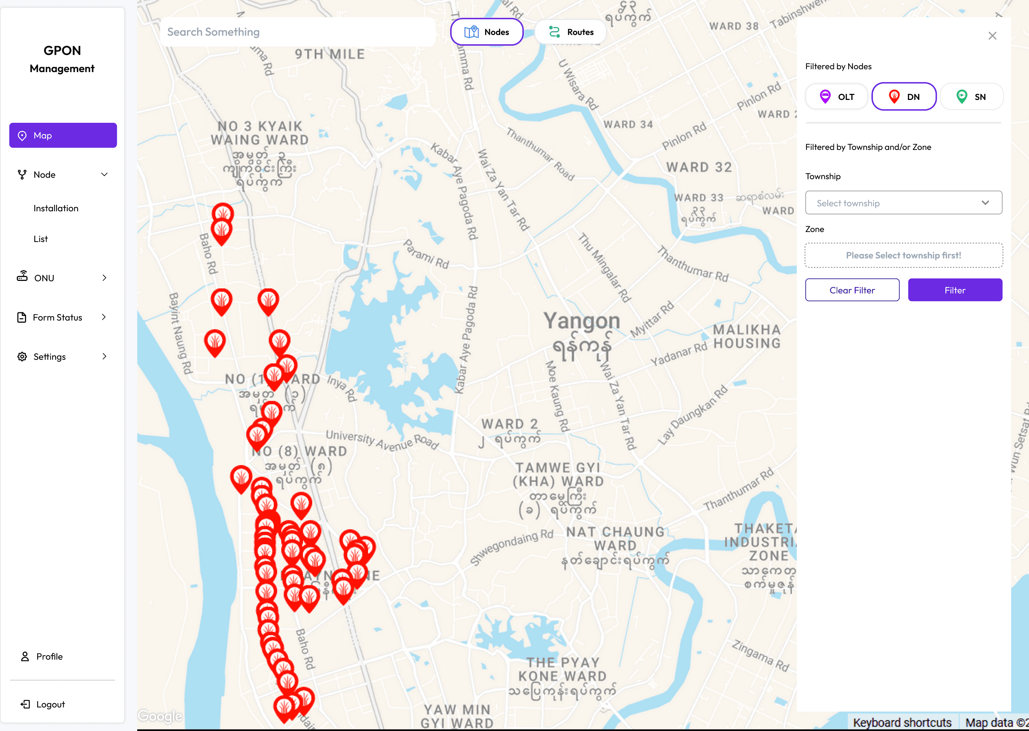This screenshot has width=1029, height=731.
Task: Toggle the DN node filter
Action: pos(904,97)
